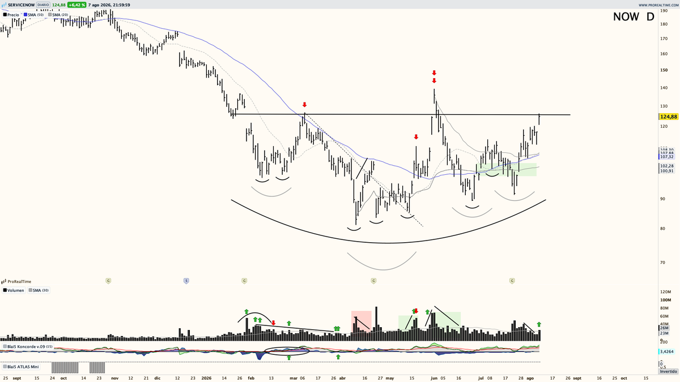
Task: Toggle the Invertido scale button
Action: [x=668, y=371]
